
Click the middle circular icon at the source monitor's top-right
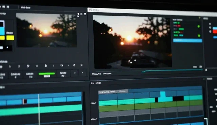(x=81, y=14)
